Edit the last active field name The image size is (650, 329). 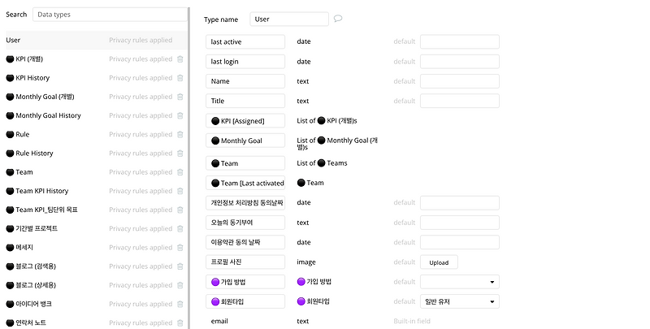245,42
